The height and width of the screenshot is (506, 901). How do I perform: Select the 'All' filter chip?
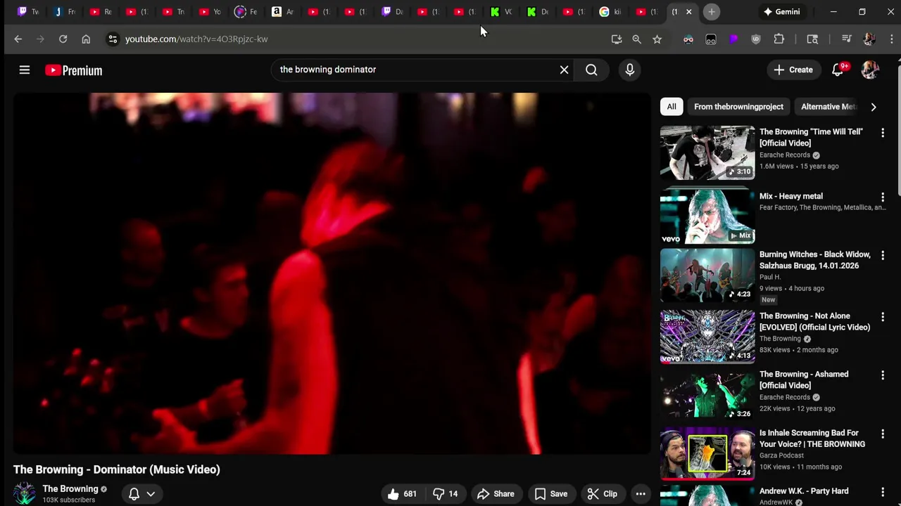[672, 107]
